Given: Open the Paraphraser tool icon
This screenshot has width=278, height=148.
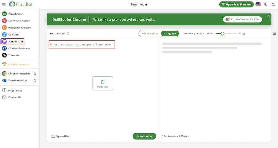Looking at the screenshot, I should point(4,14).
